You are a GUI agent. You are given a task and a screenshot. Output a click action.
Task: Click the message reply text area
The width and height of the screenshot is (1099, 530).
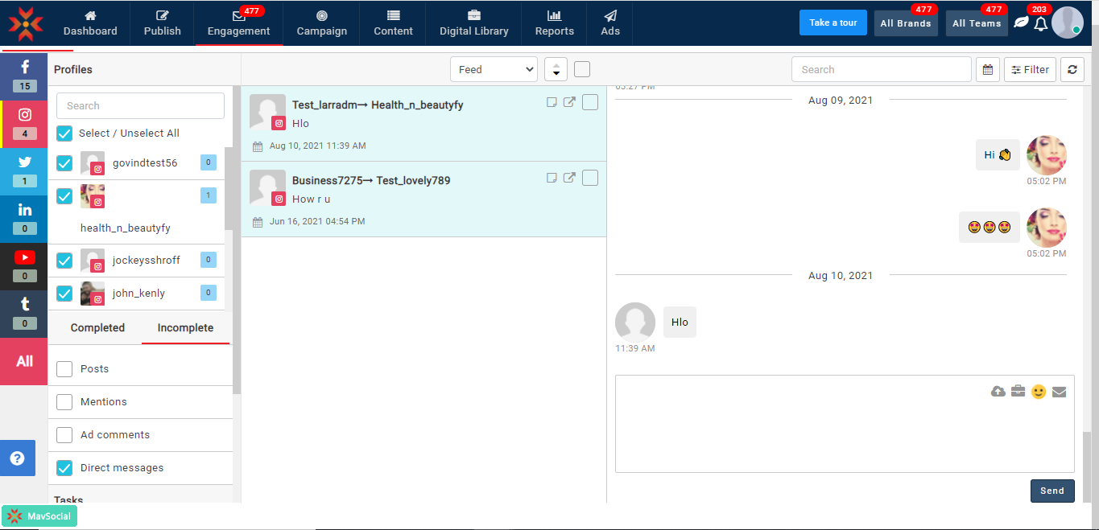click(x=805, y=434)
